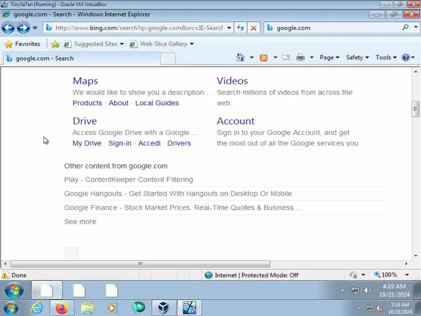The width and height of the screenshot is (421, 316).
Task: Click the guest Windows Start orb
Action: tap(14, 290)
